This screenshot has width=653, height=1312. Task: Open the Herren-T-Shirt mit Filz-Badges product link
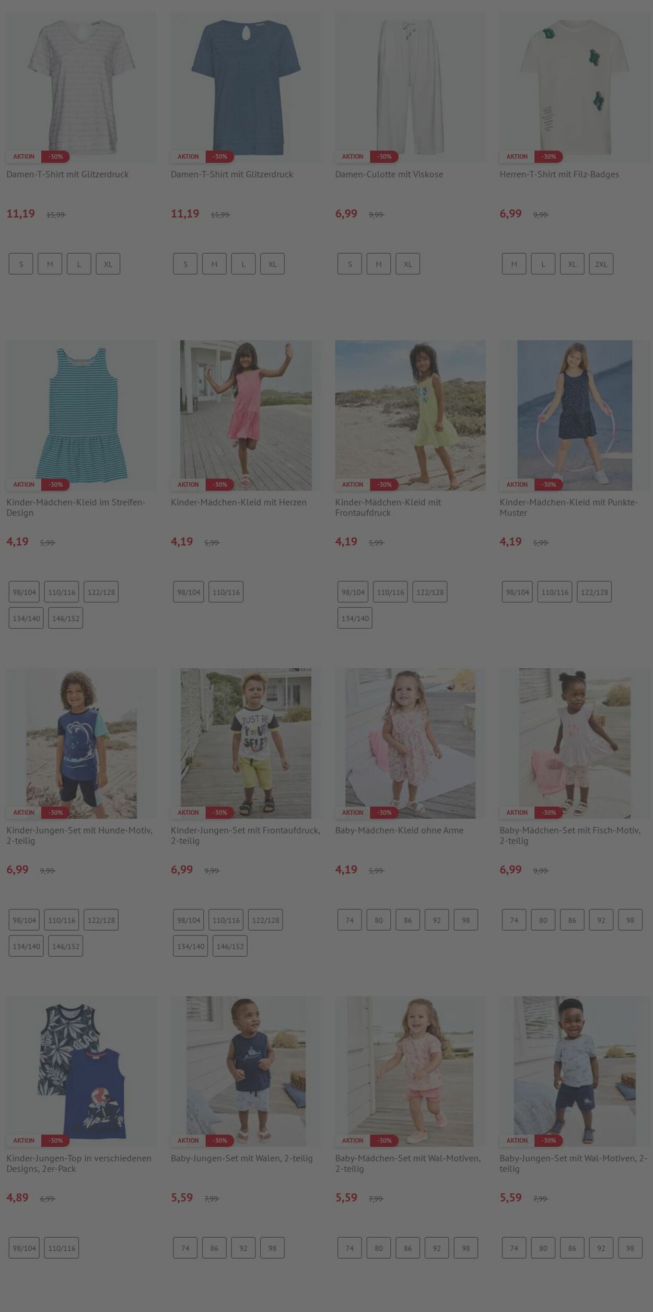click(x=559, y=174)
